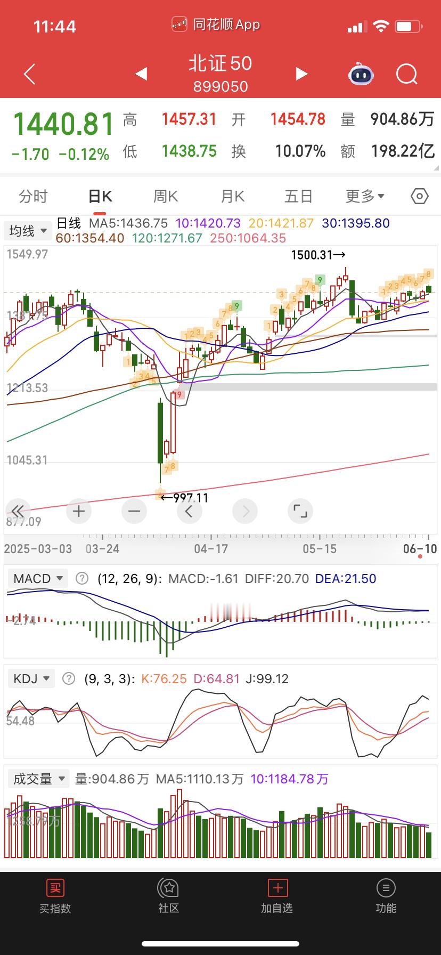Go to previous stock with left triangle
This screenshot has height=955, width=441.
point(141,74)
